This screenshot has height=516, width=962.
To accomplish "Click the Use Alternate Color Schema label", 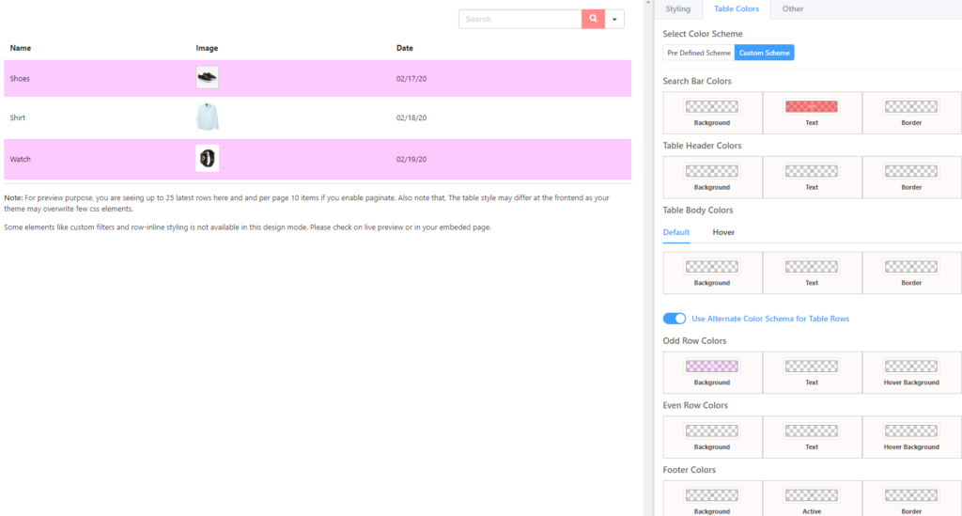I will click(x=770, y=319).
